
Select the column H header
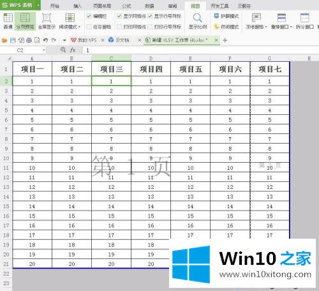(x=309, y=58)
